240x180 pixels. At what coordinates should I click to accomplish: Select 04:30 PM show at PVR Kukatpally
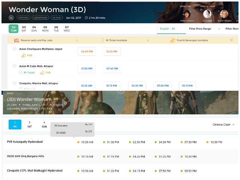(163, 142)
